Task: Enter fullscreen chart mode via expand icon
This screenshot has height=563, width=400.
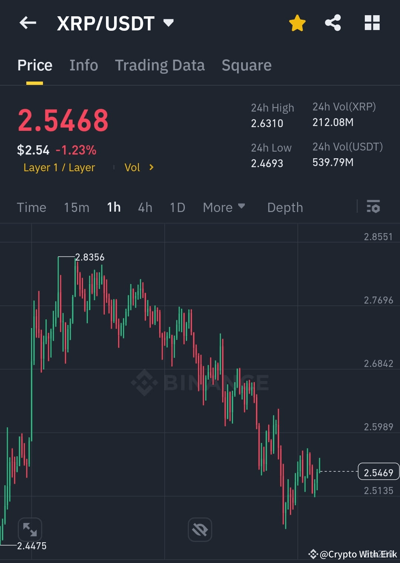Action: point(30,530)
